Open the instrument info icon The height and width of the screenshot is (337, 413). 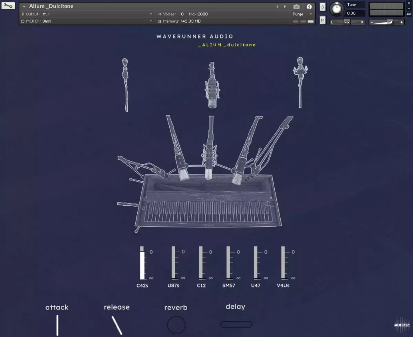coord(309,7)
